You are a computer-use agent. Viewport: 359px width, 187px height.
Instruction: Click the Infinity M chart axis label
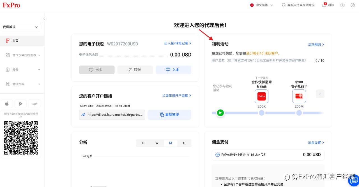[87, 156]
